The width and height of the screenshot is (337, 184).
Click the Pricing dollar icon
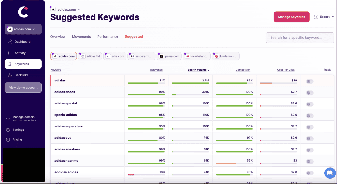coord(8,140)
